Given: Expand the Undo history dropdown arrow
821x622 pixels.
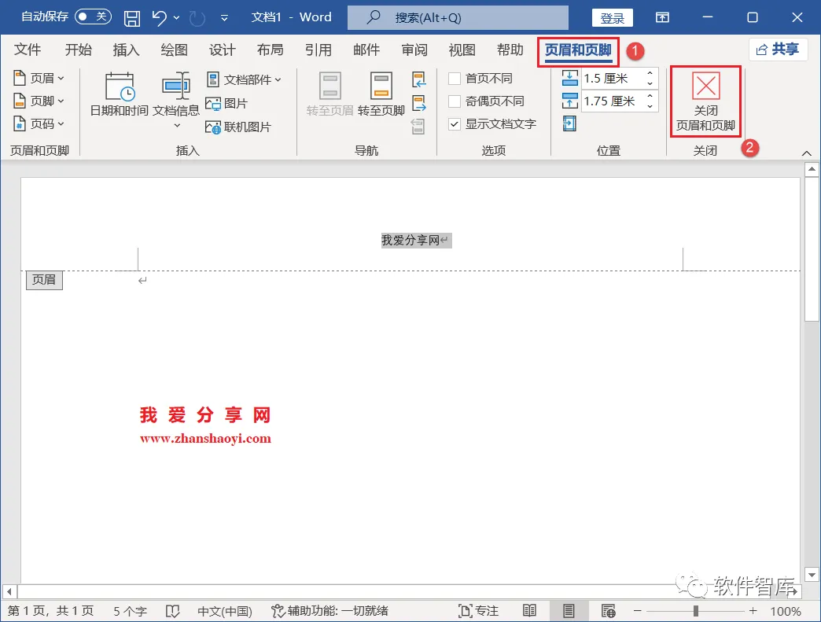Looking at the screenshot, I should (x=176, y=18).
